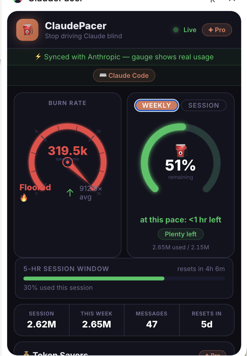Image resolution: width=247 pixels, height=356 pixels.
Task: Select the SESSION 2.62M stat card
Action: (x=41, y=320)
